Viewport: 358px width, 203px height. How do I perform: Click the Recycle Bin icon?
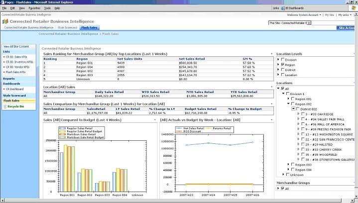click(x=5, y=106)
